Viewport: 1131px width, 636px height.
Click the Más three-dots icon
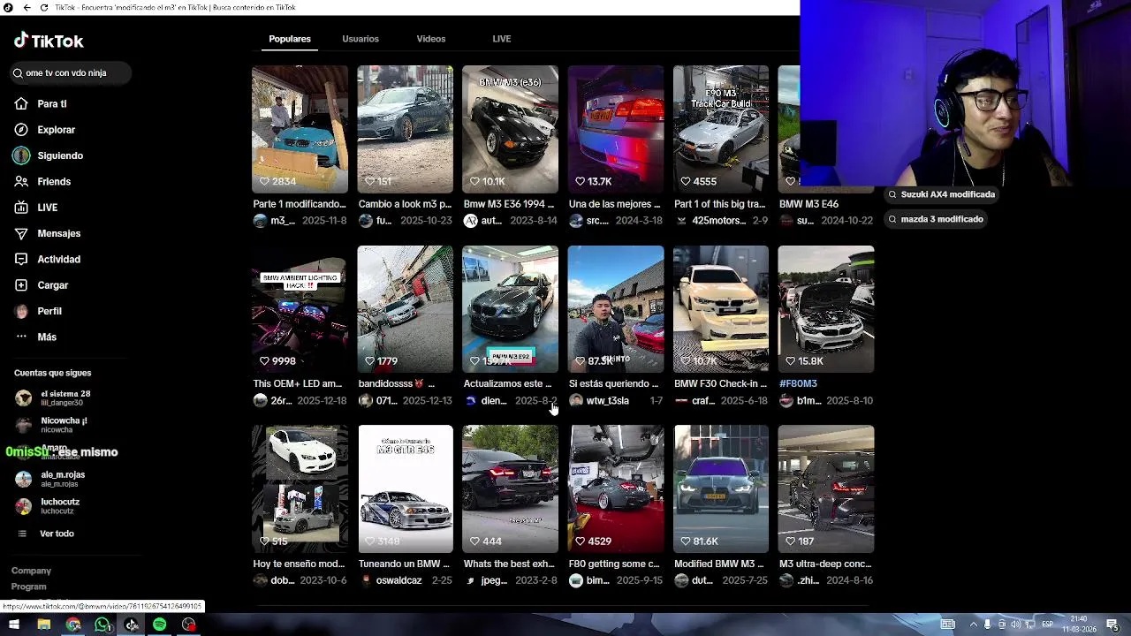pos(21,337)
